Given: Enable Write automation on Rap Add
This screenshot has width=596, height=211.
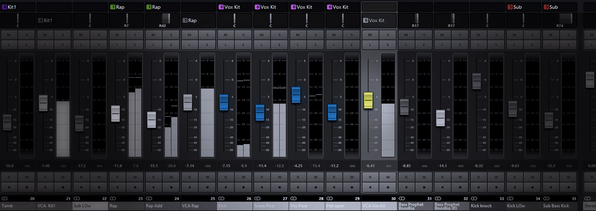Looking at the screenshot, I should (x=171, y=177).
